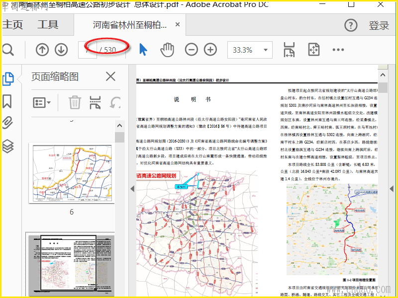Screen dimensions: 398x298
Task: Choose the arrow selection tool
Action: (x=143, y=50)
